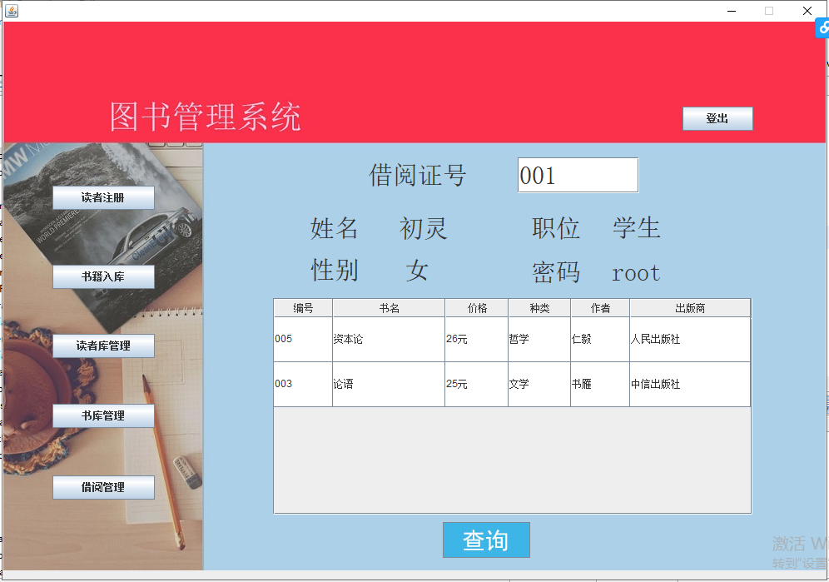Click the 图书管理系统 title text
Image resolution: width=829 pixels, height=582 pixels.
click(x=205, y=117)
